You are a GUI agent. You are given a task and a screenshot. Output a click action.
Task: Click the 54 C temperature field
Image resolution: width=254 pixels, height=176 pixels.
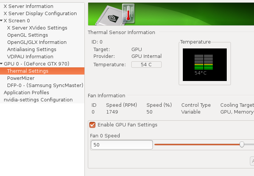tap(146, 65)
